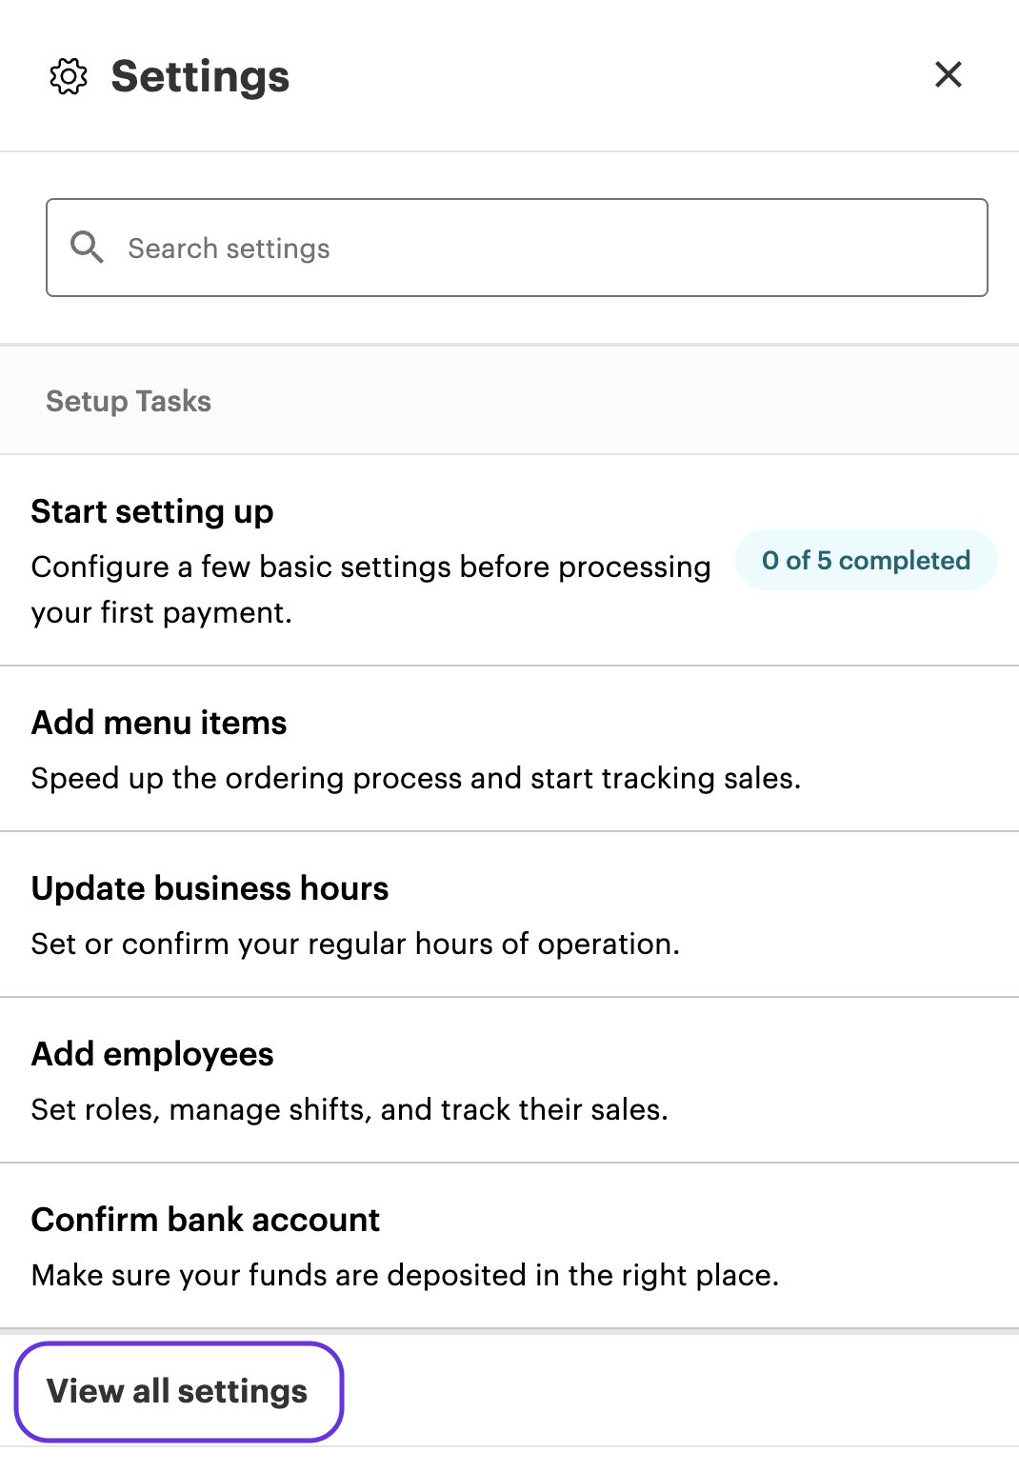Click 'Set roles, manage shifts' description
Screen dimensions: 1019x1472
point(350,1109)
